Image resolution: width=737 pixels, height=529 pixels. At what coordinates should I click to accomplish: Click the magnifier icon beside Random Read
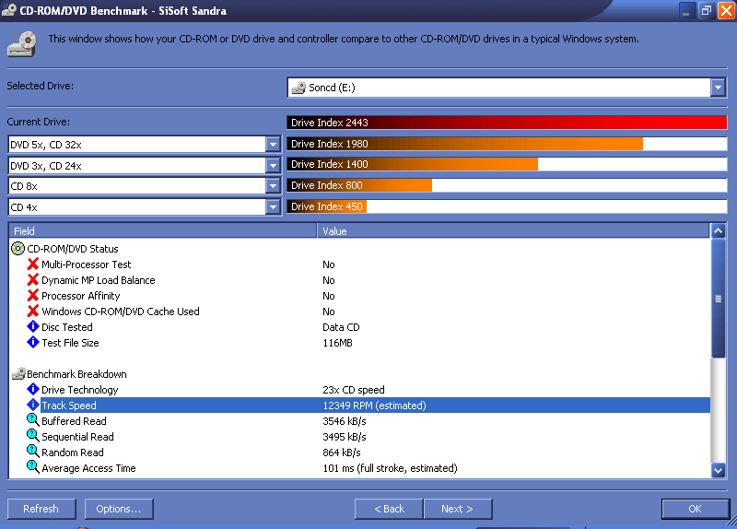tap(33, 453)
